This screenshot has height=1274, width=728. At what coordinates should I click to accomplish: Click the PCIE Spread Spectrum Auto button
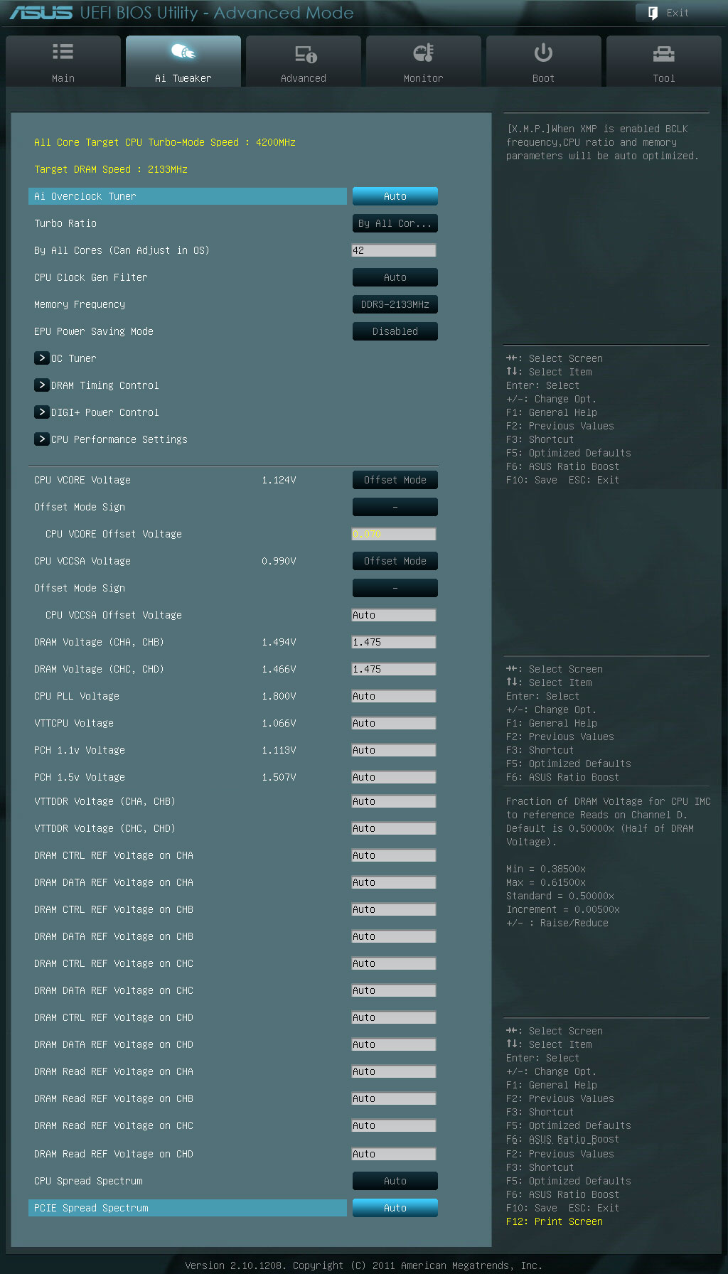tap(395, 1208)
